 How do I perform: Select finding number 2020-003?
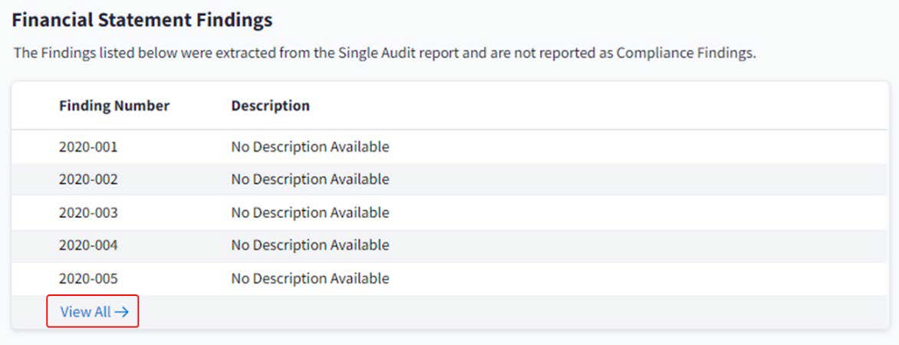[x=88, y=212]
